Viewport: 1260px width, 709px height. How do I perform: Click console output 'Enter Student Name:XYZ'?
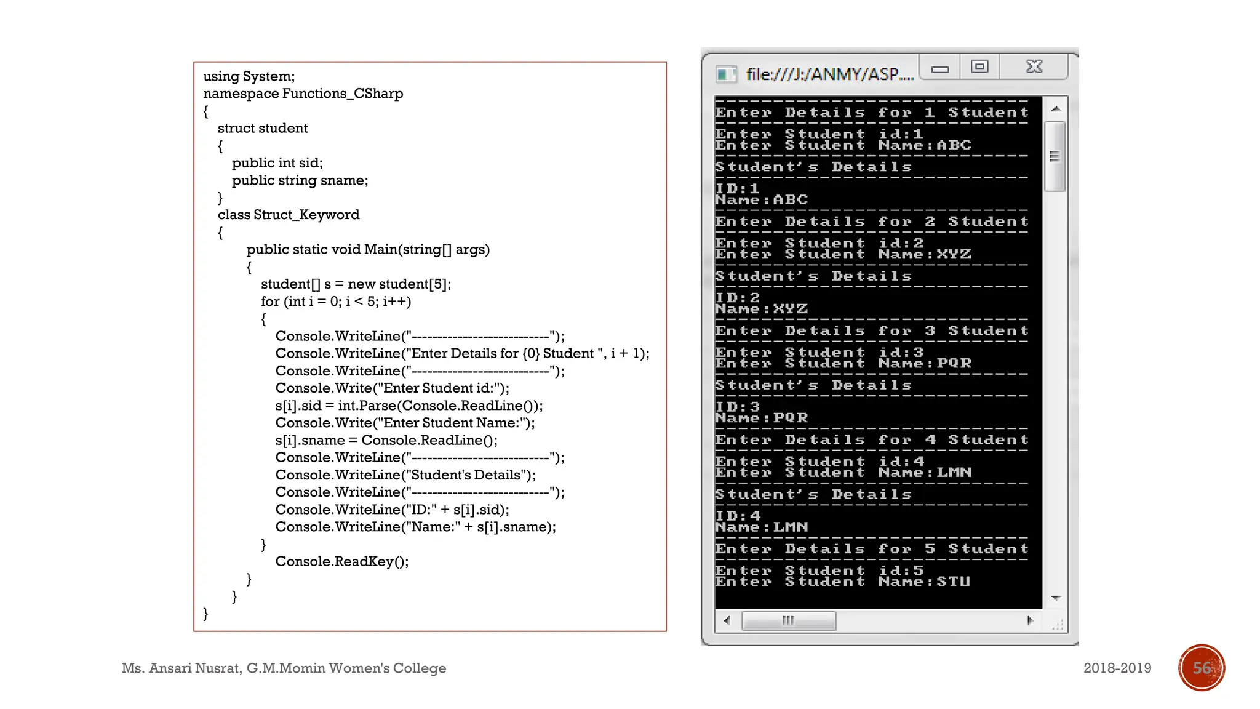click(x=843, y=254)
